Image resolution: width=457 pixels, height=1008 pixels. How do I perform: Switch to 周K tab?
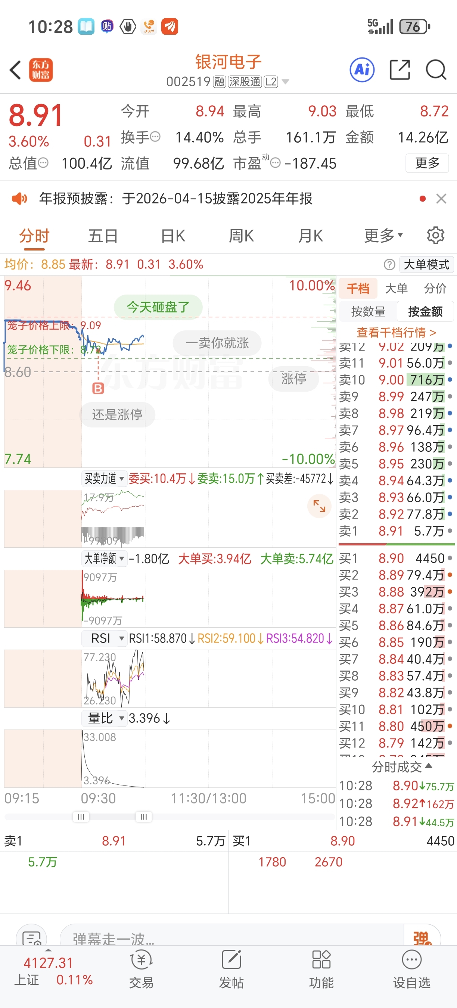[x=242, y=236]
